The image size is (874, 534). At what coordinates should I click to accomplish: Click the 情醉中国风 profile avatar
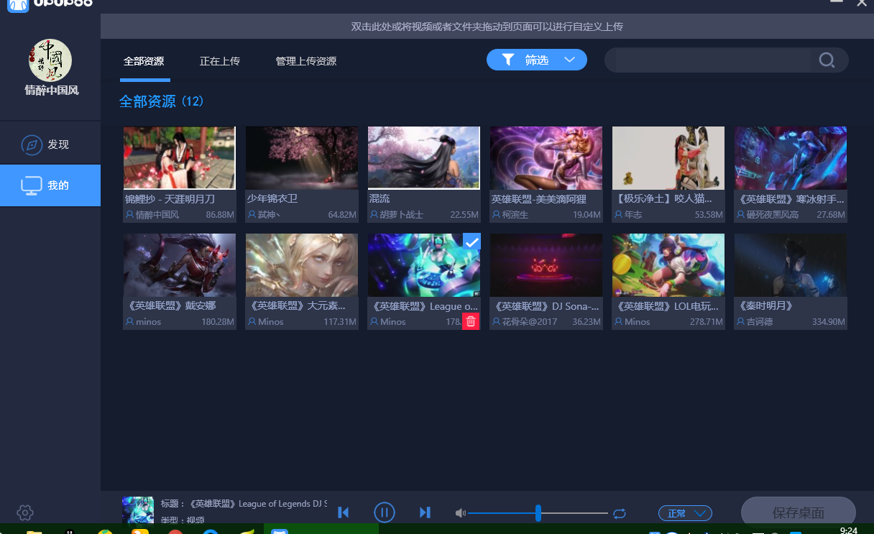click(x=50, y=60)
